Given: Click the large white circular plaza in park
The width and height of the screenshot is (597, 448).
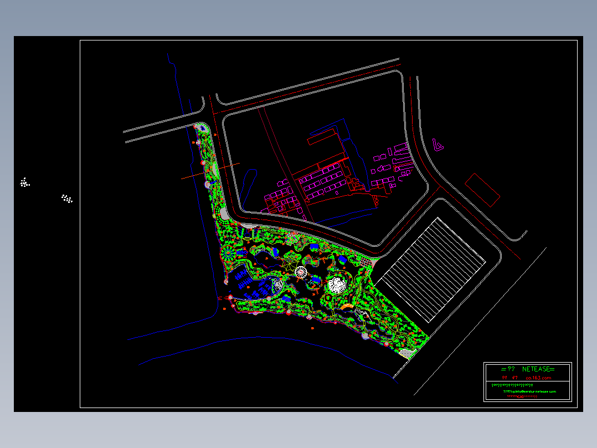Looking at the screenshot, I should click(336, 285).
